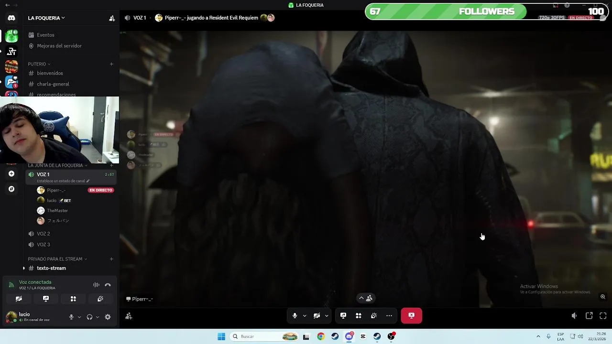Screen dimensions: 612x344
Task: Collapse PRIVADO PARA EL STREAM category
Action: (57, 259)
